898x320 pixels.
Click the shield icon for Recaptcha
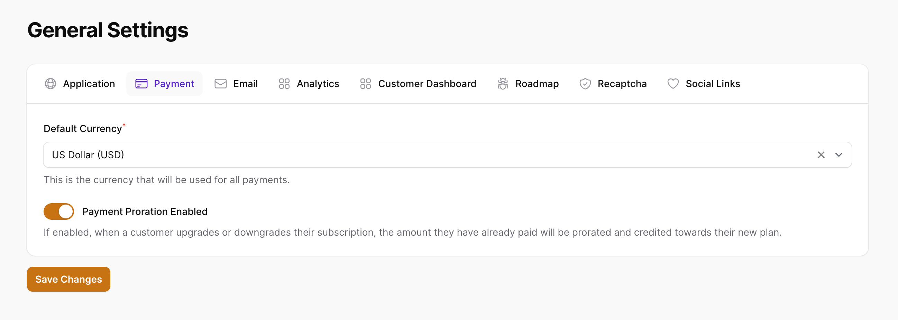[x=585, y=84]
